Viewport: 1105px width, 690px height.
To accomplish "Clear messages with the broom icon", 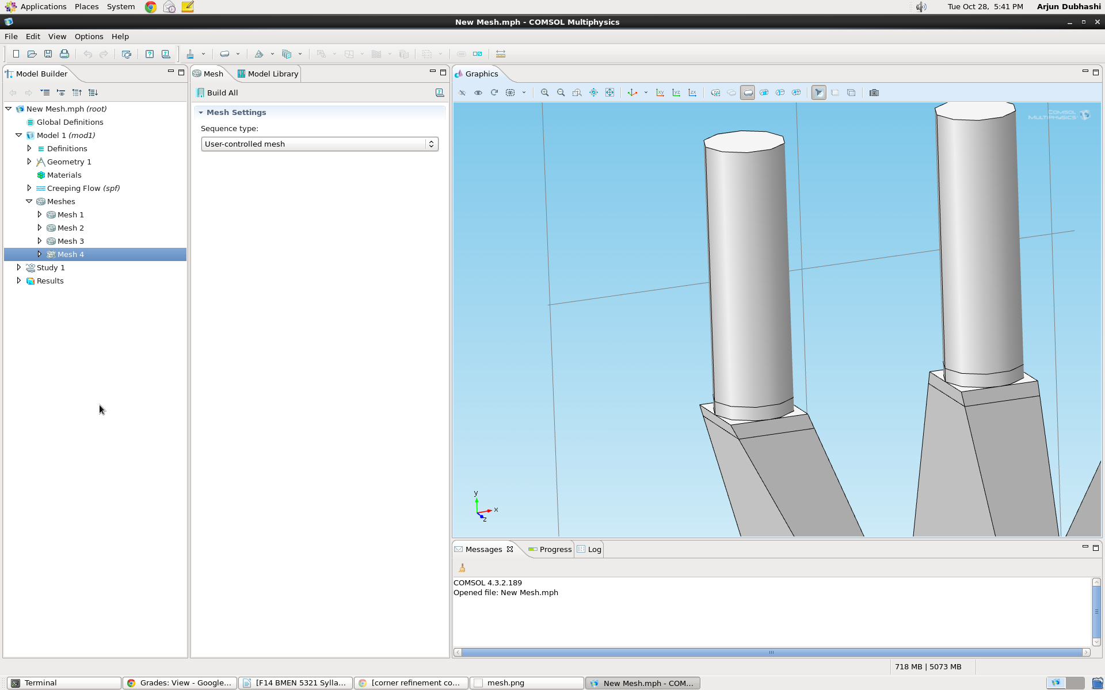I will point(462,568).
